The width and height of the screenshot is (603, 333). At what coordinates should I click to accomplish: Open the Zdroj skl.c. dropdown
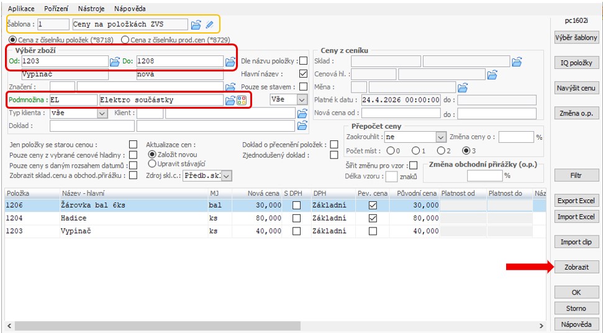227,176
